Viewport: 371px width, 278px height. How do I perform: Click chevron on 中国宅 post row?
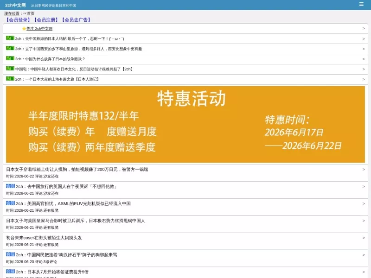click(364, 69)
